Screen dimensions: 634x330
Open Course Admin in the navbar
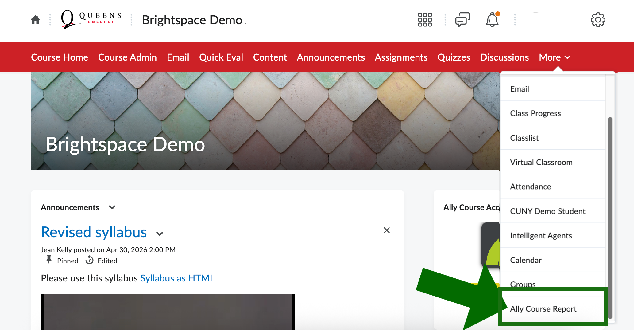pos(127,57)
